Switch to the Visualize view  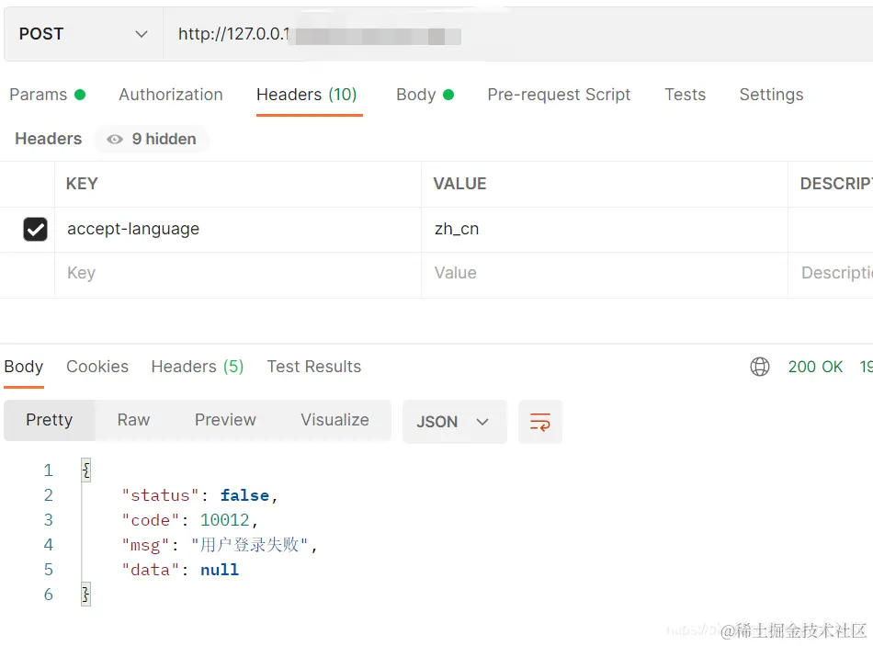(x=335, y=421)
